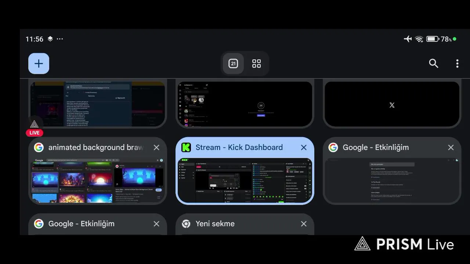Tap the three-dot notification indicator in status bar
The image size is (470, 264).
point(60,39)
